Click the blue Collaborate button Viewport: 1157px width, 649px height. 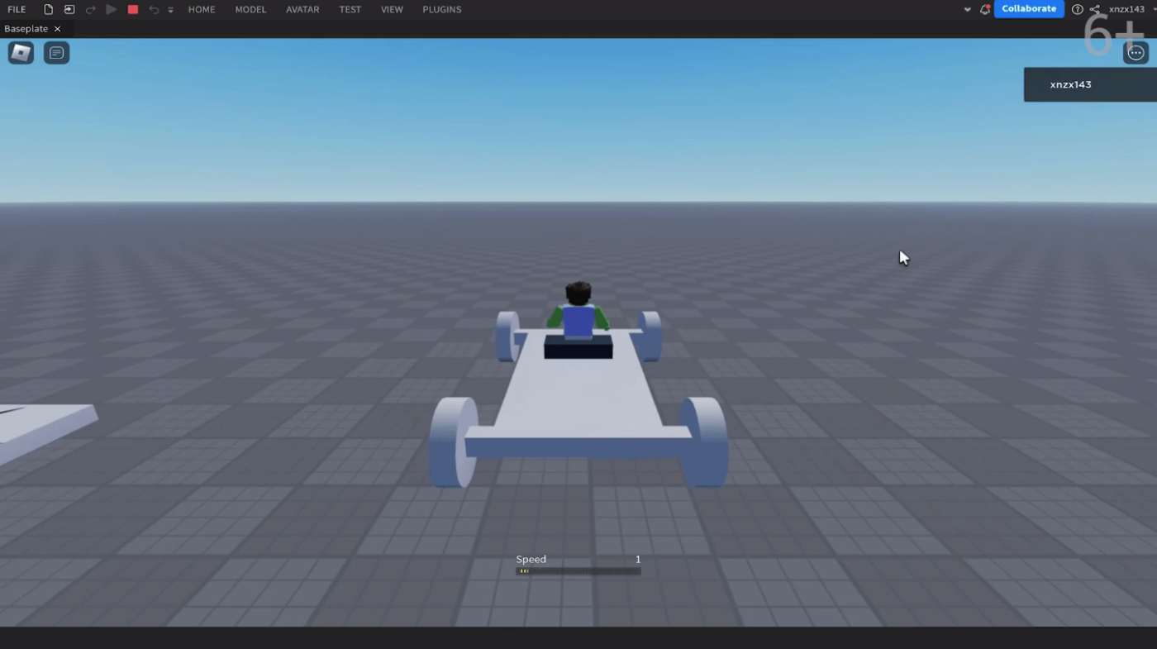[1029, 9]
